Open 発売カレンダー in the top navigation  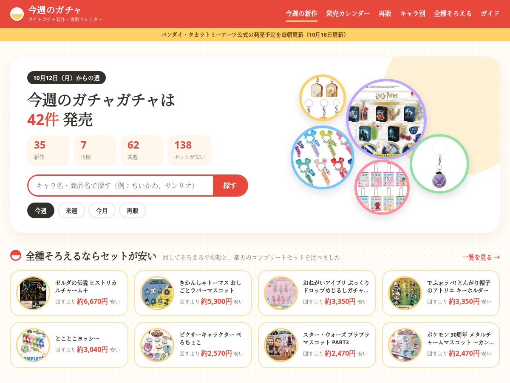pos(348,14)
